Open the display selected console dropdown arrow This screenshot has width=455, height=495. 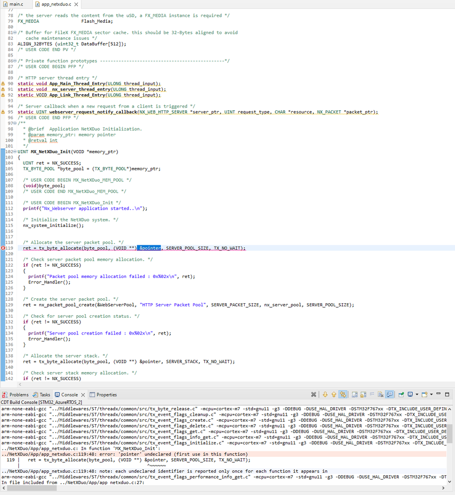click(417, 394)
